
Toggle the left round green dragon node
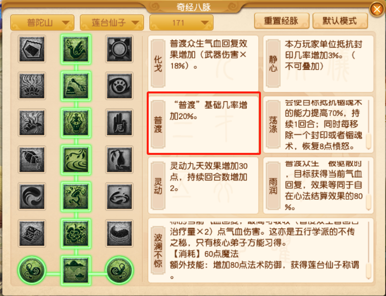point(32,270)
